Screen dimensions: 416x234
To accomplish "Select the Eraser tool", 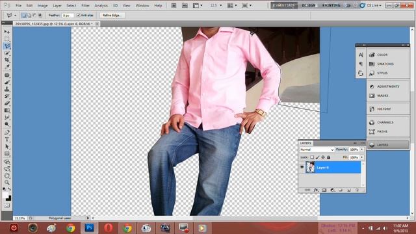I will click(x=7, y=103).
